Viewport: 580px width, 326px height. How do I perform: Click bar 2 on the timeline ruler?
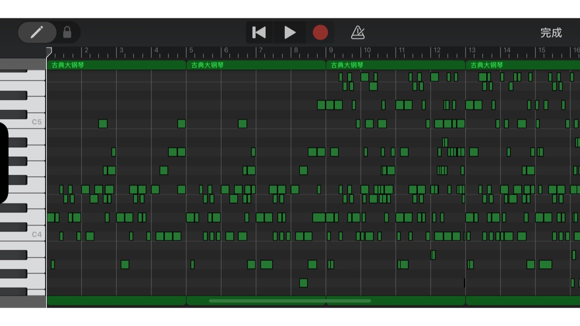(86, 51)
